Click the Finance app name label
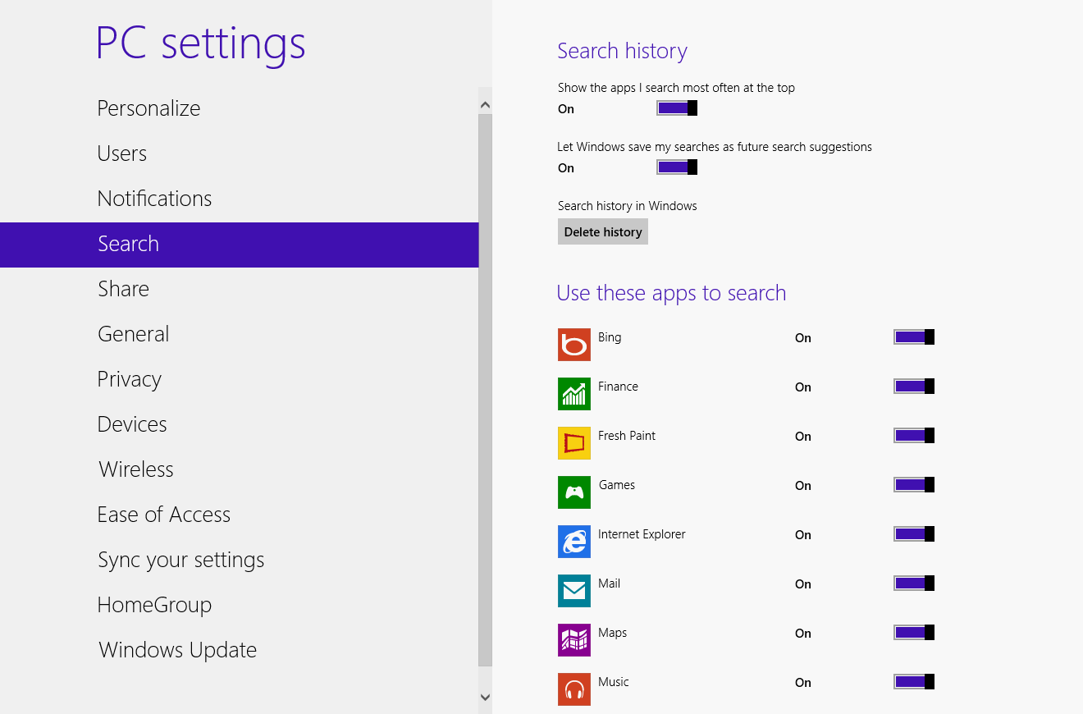This screenshot has width=1083, height=714. click(x=618, y=387)
